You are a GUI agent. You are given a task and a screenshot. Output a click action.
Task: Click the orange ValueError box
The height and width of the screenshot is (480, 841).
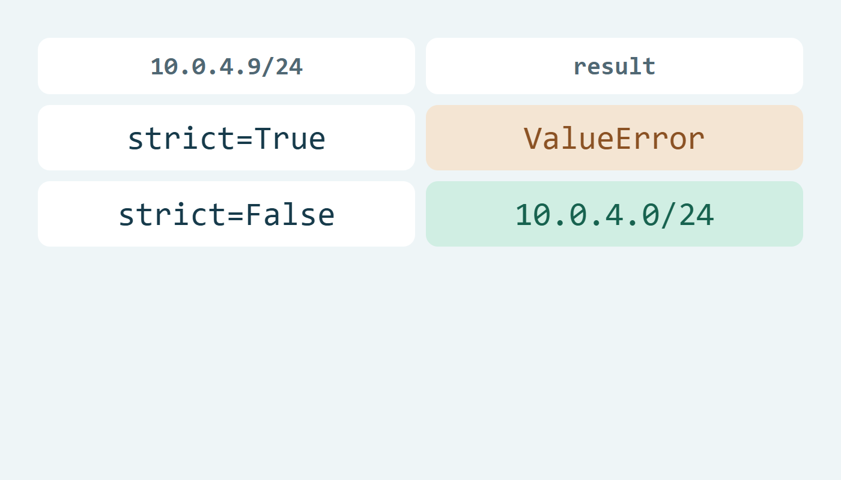[615, 138]
